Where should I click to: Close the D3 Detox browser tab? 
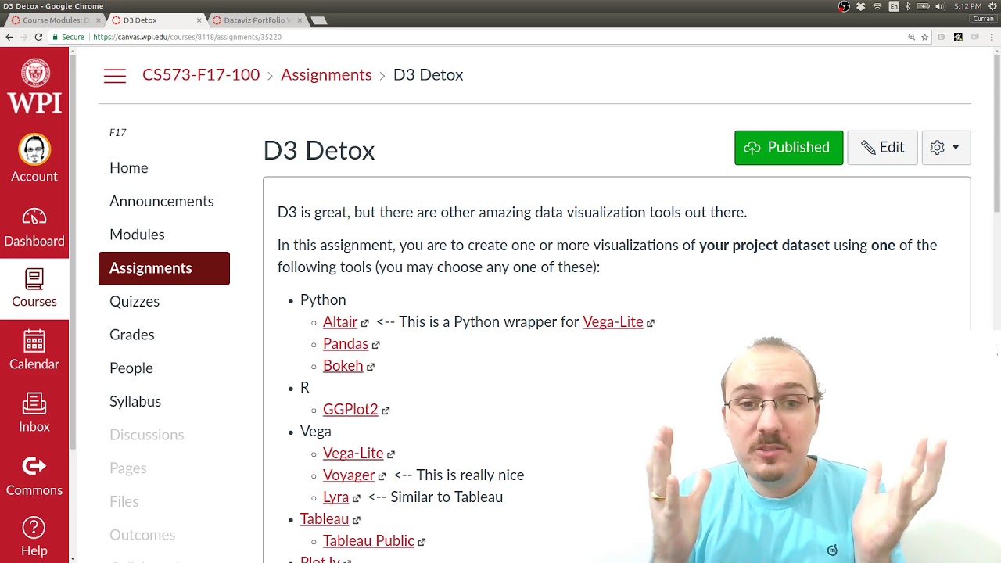tap(199, 20)
